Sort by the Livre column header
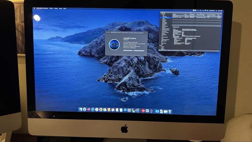Screen dimensions: 252x142 tap(186, 14)
